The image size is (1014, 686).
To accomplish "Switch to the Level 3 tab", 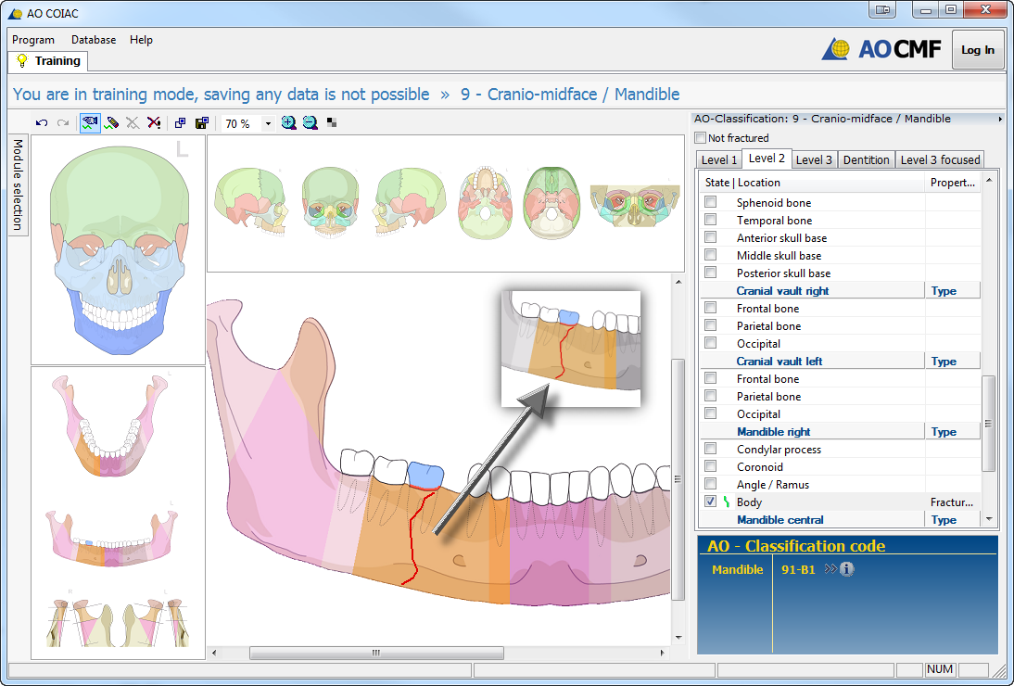I will (814, 159).
